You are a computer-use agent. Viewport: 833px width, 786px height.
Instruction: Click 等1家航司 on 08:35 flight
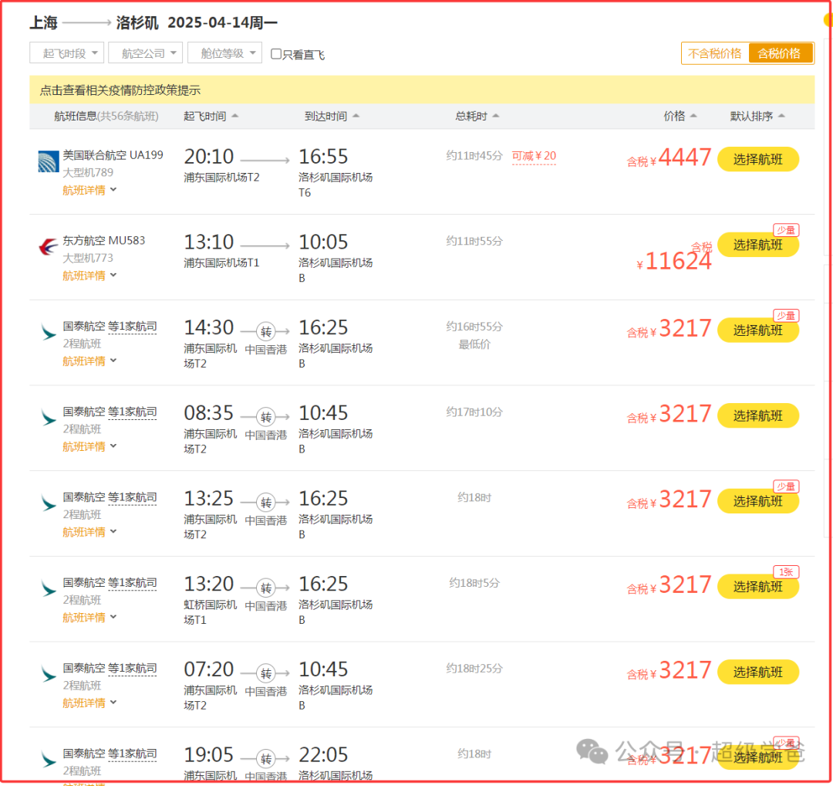(133, 412)
